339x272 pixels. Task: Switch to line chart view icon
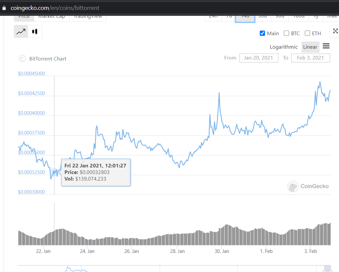point(21,32)
